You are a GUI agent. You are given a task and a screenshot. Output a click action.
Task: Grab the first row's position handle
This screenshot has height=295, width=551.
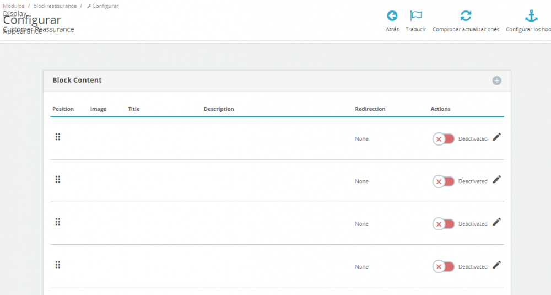point(58,137)
